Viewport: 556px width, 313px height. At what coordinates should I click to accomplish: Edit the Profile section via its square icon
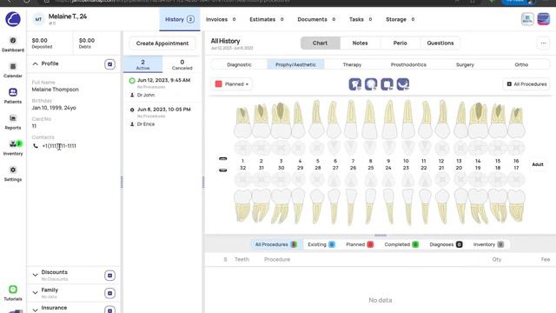(110, 64)
